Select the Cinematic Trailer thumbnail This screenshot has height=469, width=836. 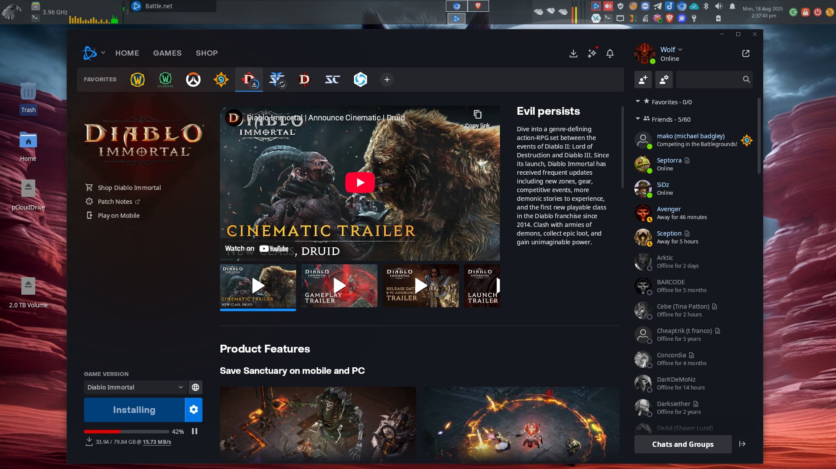[258, 286]
